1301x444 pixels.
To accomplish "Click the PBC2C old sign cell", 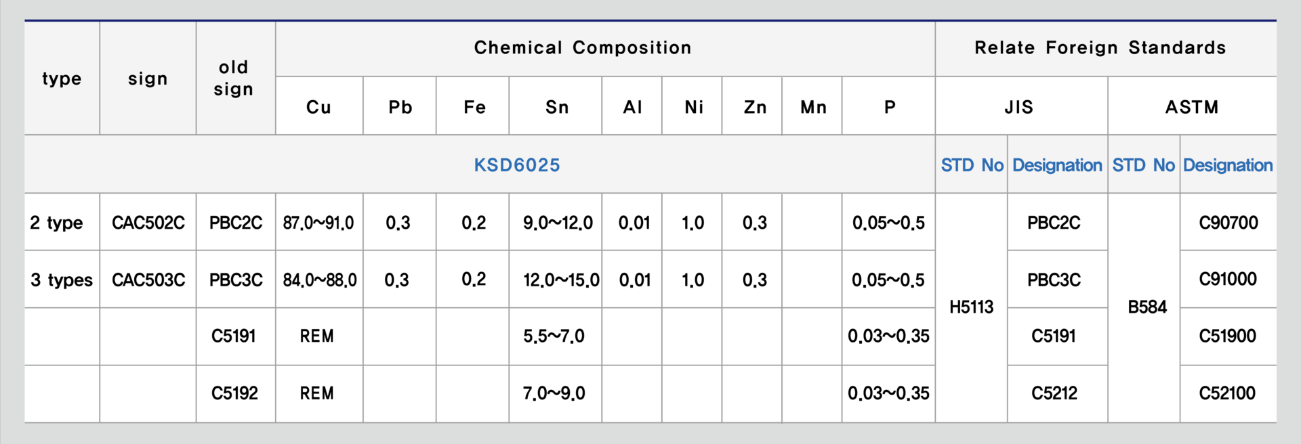I will (x=236, y=223).
